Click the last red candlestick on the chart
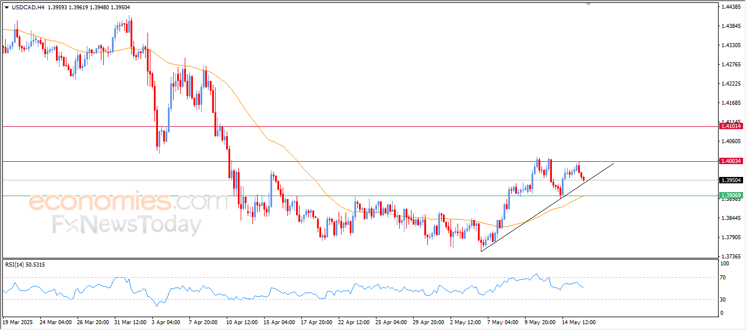 coord(583,179)
